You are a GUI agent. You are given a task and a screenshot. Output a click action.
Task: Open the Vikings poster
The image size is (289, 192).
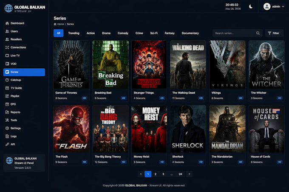[227, 64]
